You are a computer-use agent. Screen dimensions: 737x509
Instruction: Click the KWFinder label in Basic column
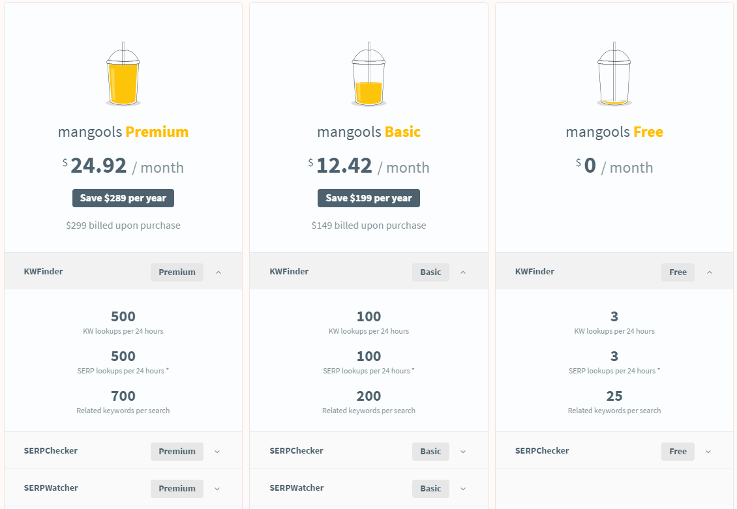(289, 271)
